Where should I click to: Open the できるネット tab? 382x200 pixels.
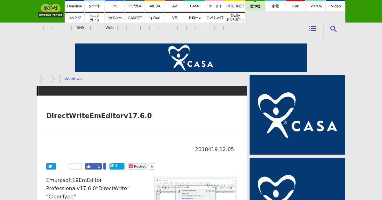pyautogui.click(x=115, y=17)
